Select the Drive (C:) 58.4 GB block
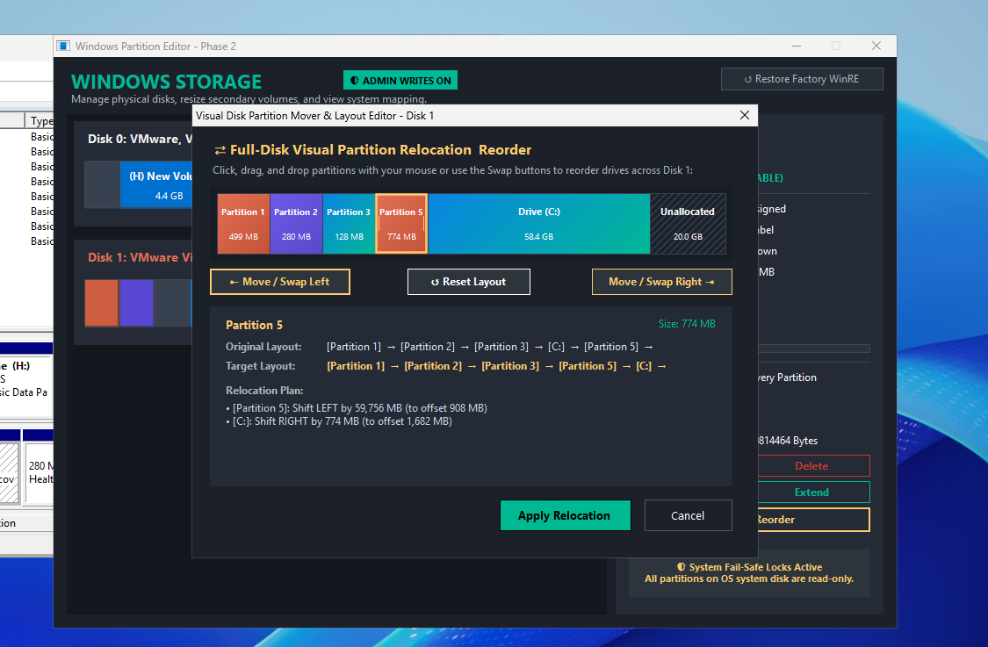This screenshot has height=647, width=988. point(538,224)
